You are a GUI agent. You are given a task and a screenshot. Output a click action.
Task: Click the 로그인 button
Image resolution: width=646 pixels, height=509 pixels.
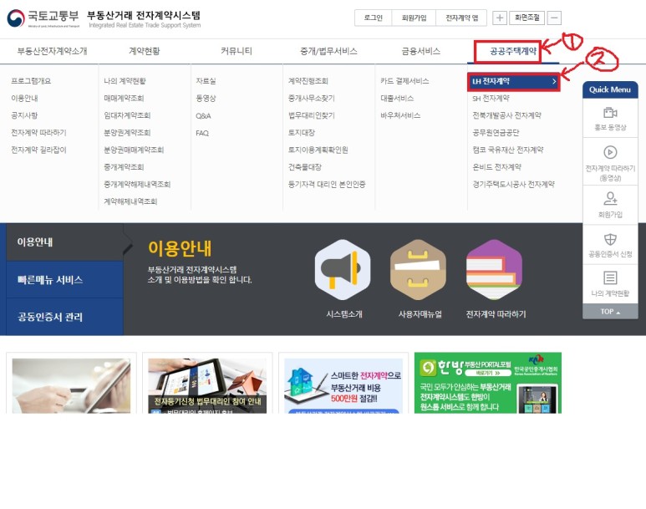[374, 18]
